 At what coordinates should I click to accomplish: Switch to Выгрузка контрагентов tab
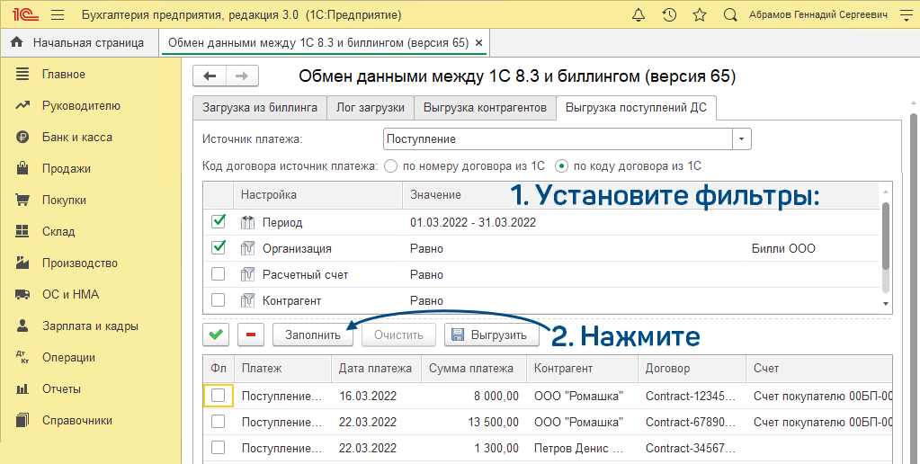click(486, 108)
